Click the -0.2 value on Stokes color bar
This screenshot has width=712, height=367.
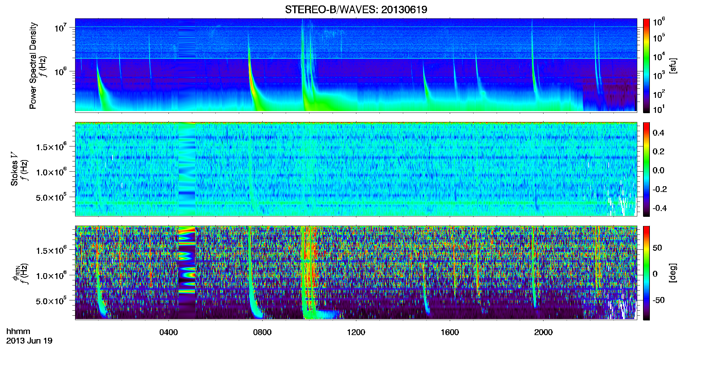[660, 189]
